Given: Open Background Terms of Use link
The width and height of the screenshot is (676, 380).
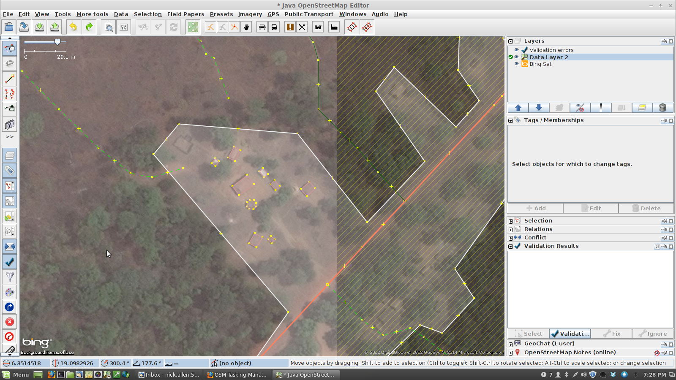Looking at the screenshot, I should pos(47,352).
